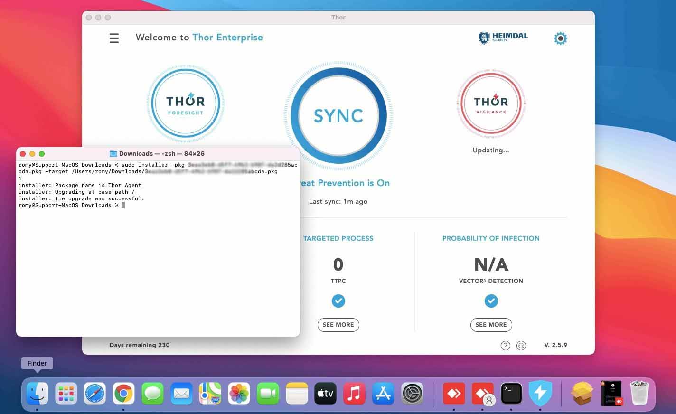
Task: Minimize the Terminal window with yellow button
Action: pos(32,154)
